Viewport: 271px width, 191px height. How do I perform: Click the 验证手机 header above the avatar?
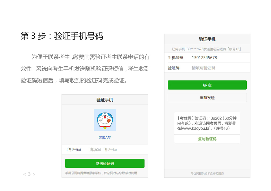pos(105,100)
